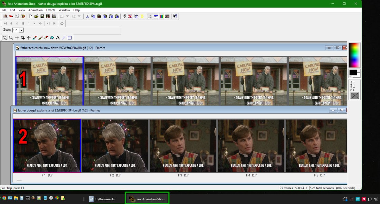The image size is (380, 204).
Task: Select frame F:5 in dougal window
Action: (x=317, y=146)
